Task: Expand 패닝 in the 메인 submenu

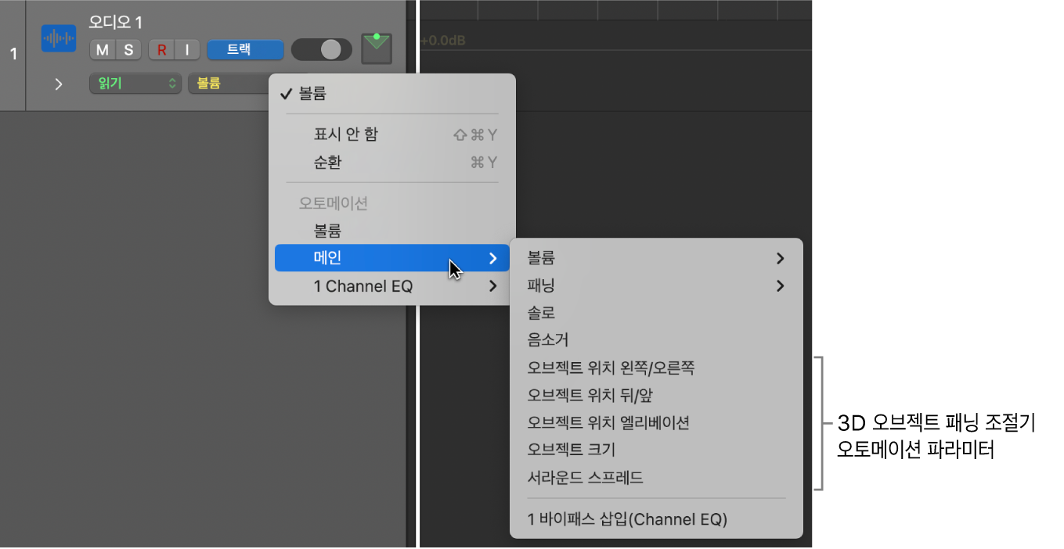Action: click(656, 285)
